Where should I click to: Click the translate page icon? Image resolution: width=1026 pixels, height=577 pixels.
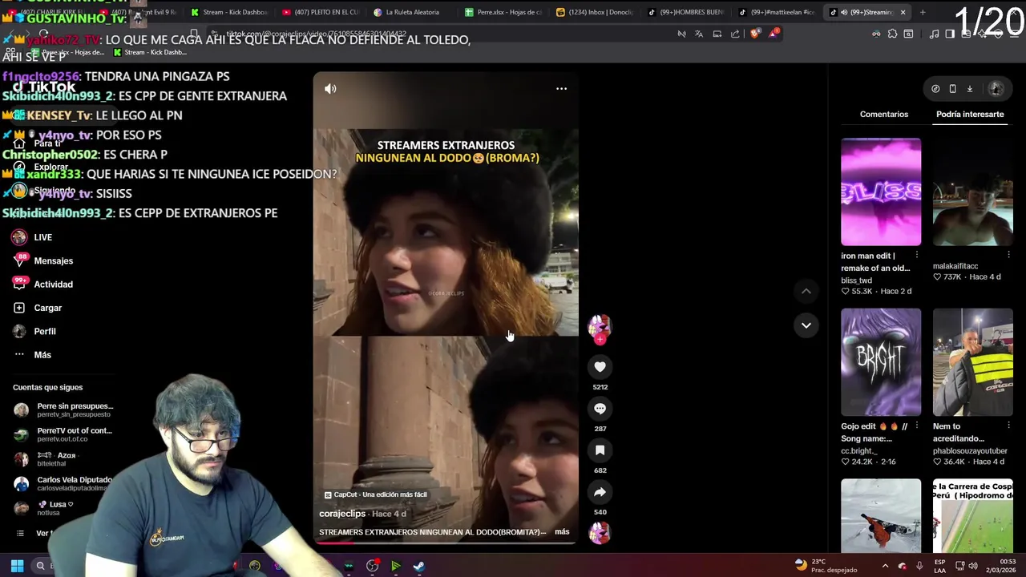699,34
